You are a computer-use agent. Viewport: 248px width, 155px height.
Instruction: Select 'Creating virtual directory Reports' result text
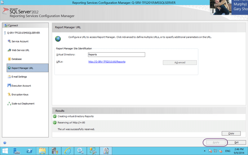click(x=76, y=116)
